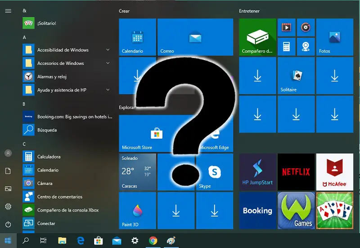Viewport: 360px width, 248px height.
Task: Open the Paint 3D tile
Action: [137, 210]
